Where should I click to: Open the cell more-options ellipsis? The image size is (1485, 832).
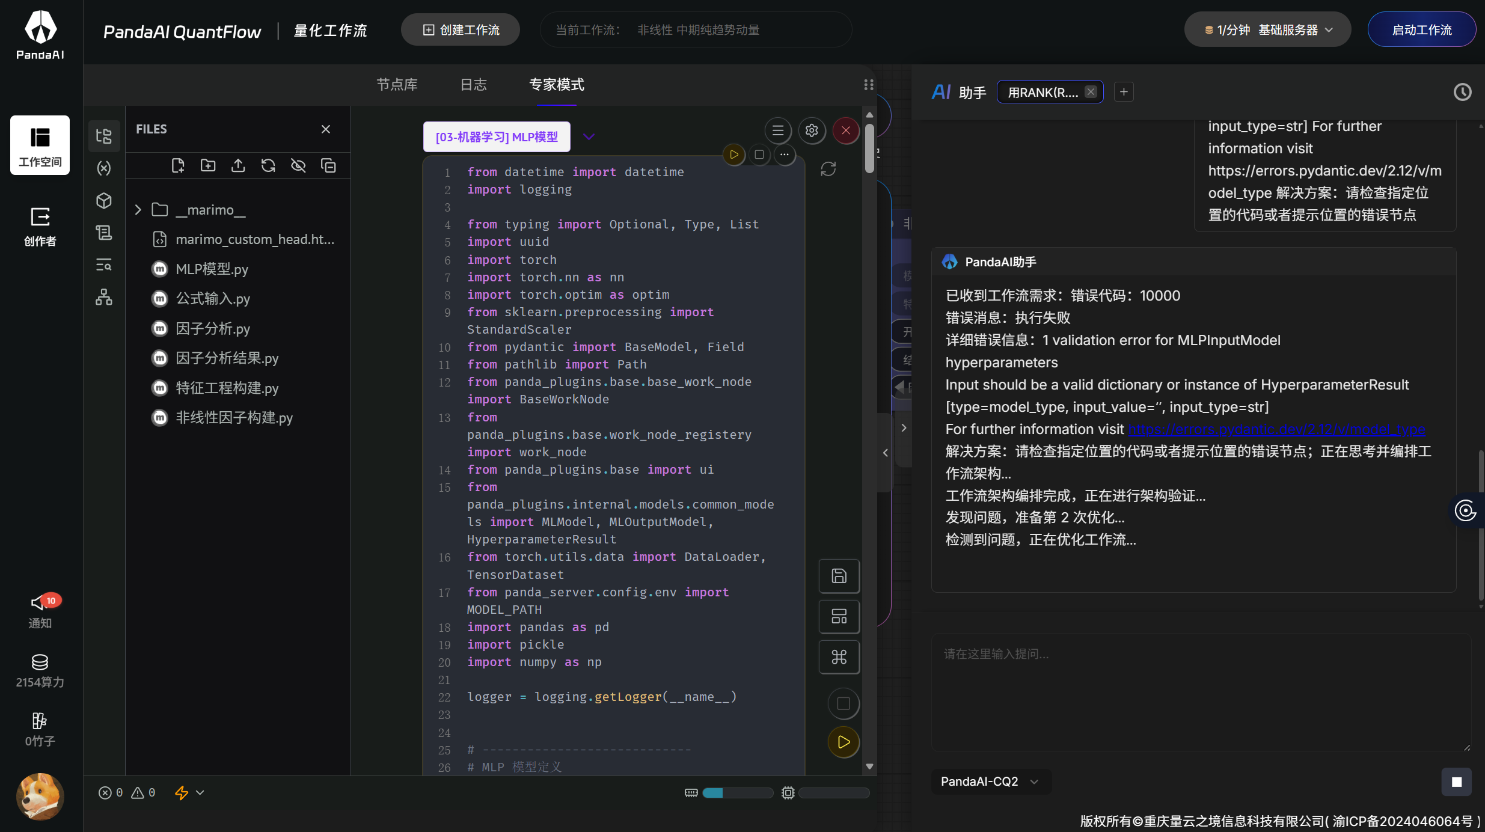coord(785,154)
